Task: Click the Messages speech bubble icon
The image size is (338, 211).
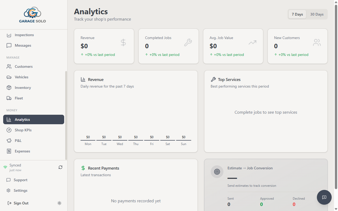Action: 9,45
